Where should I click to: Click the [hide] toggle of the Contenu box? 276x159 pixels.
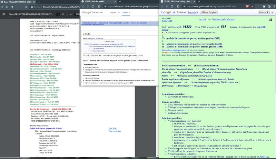[112, 41]
